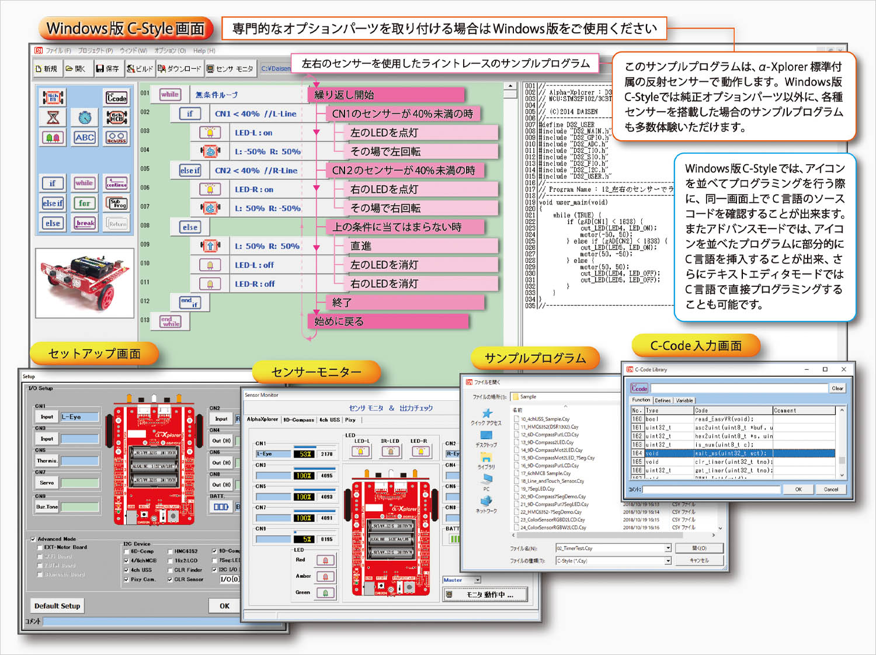Open the プロジェクト(P) menu
Viewport: 876px width, 655px height.
95,51
